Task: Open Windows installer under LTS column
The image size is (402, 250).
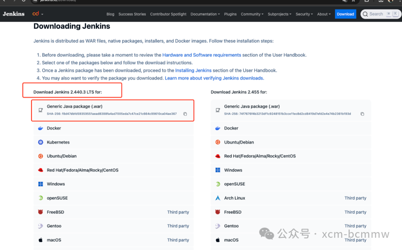Action: [113, 184]
